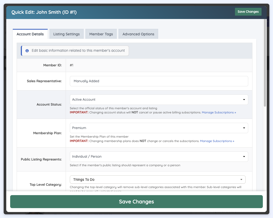Select the Member ID value '#1'
Screen dimensions: 273x218
pos(72,65)
